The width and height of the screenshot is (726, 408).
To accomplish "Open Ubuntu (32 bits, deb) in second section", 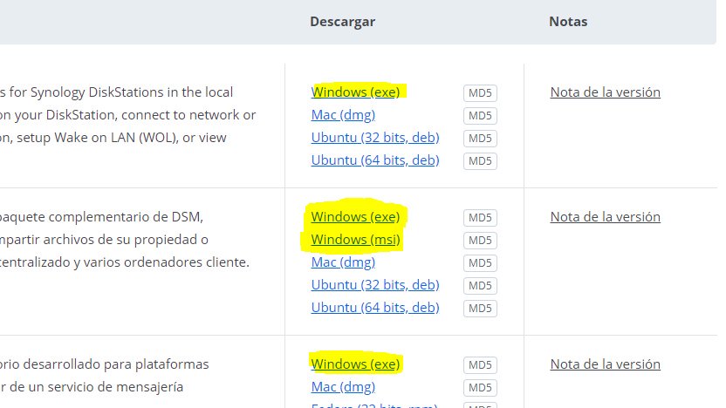I will [x=375, y=284].
